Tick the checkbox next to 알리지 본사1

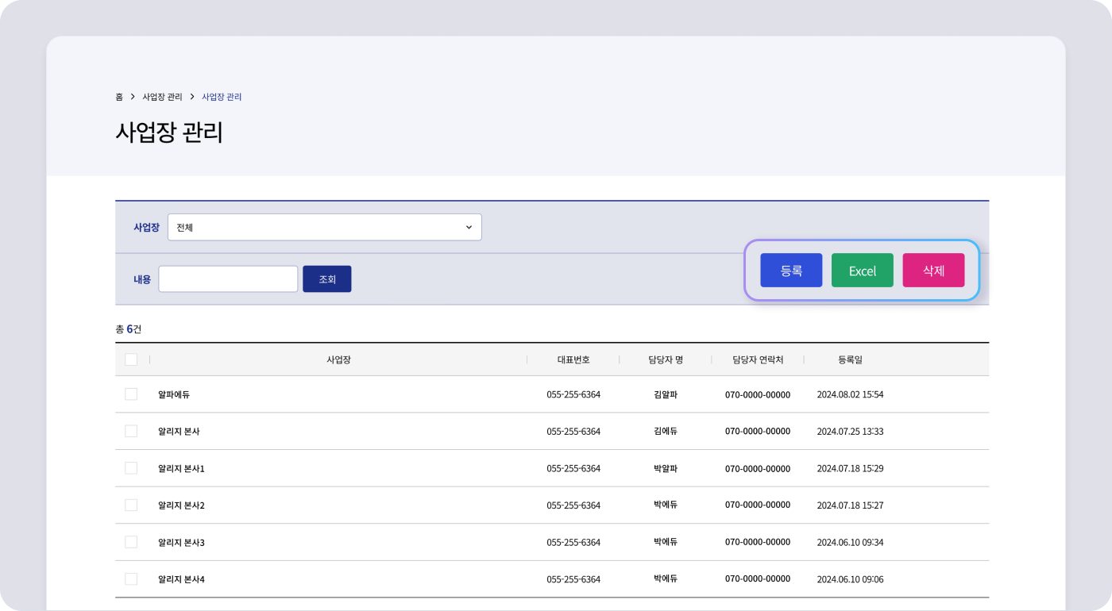[x=131, y=468]
